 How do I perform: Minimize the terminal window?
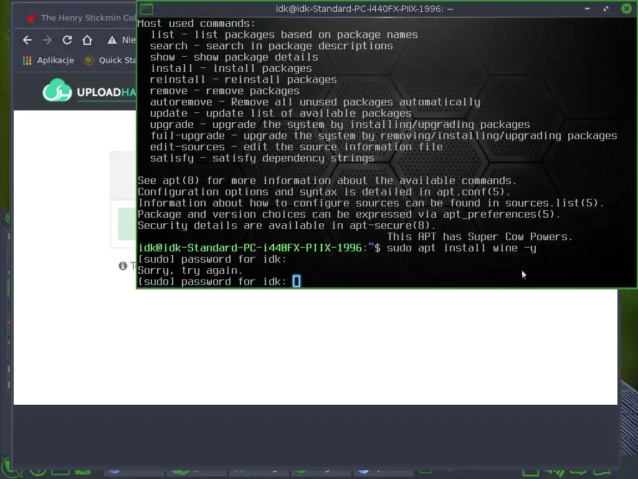(587, 9)
